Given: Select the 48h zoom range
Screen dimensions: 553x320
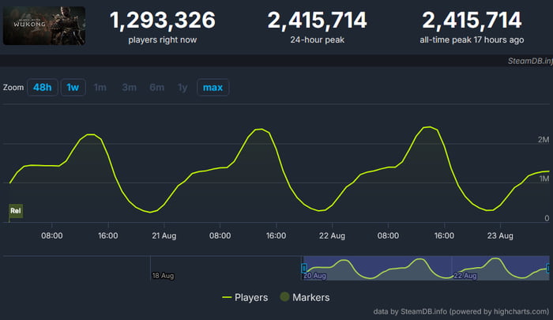Looking at the screenshot, I should (43, 88).
